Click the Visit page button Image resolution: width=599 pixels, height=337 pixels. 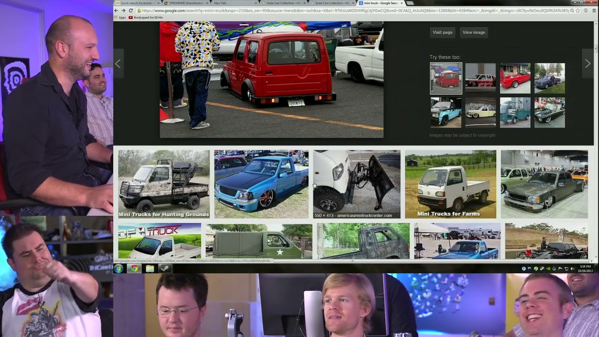[442, 32]
